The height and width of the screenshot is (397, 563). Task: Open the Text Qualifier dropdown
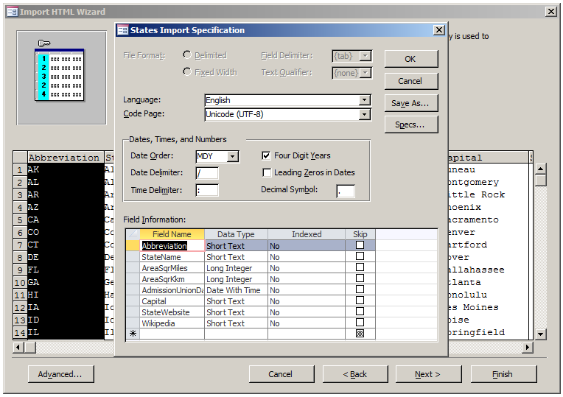[x=366, y=73]
